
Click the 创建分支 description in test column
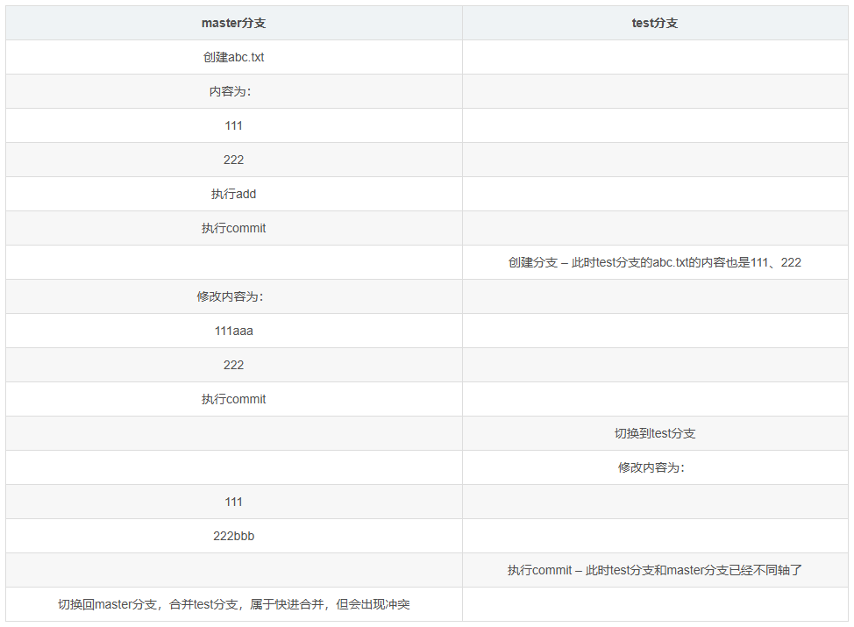[654, 262]
